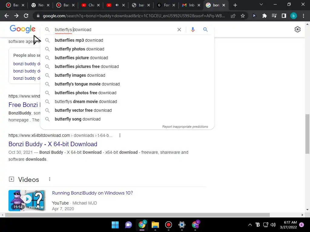
Task: Open 'Running BonziBuddy on Windows 10?' video link
Action: [92, 193]
